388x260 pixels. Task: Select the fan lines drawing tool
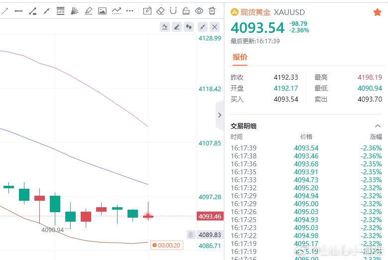pyautogui.click(x=74, y=11)
